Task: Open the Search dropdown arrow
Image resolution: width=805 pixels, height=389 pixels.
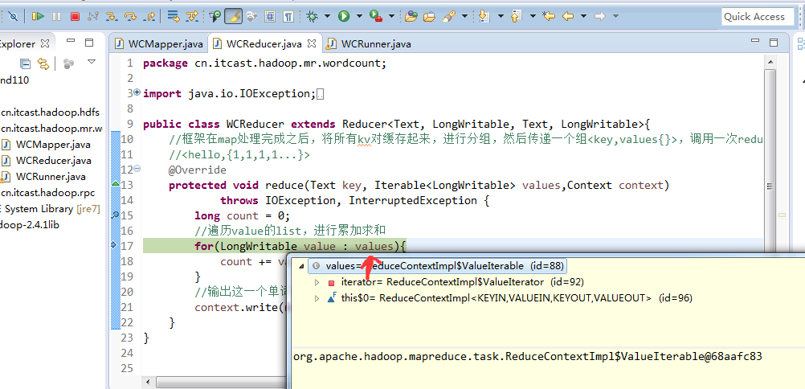Action: click(464, 16)
